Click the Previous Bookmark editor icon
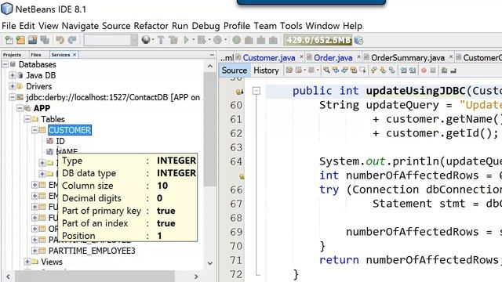Image resolution: width=502 pixels, height=282 pixels. tap(373, 70)
